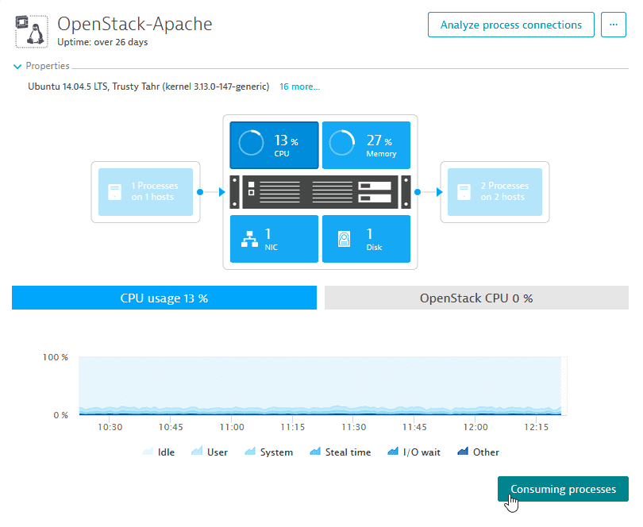Open the 1 Processes on 1 hosts box

coord(145,192)
